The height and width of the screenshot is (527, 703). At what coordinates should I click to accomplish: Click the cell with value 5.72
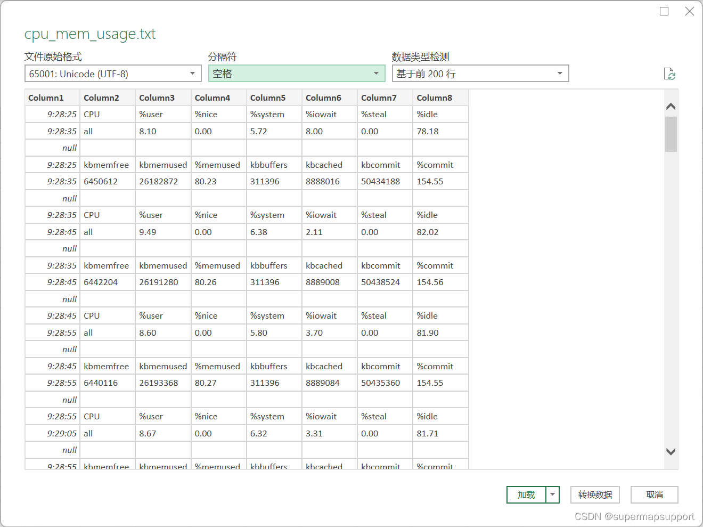pyautogui.click(x=274, y=131)
